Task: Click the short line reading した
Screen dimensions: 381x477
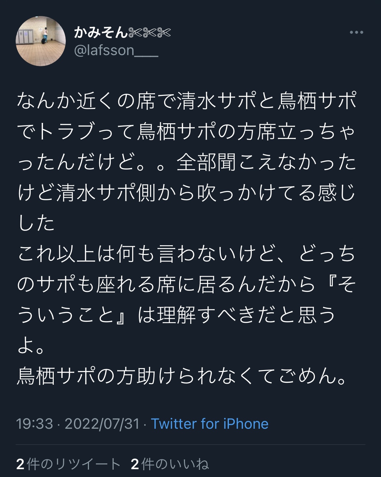Action: click(36, 224)
